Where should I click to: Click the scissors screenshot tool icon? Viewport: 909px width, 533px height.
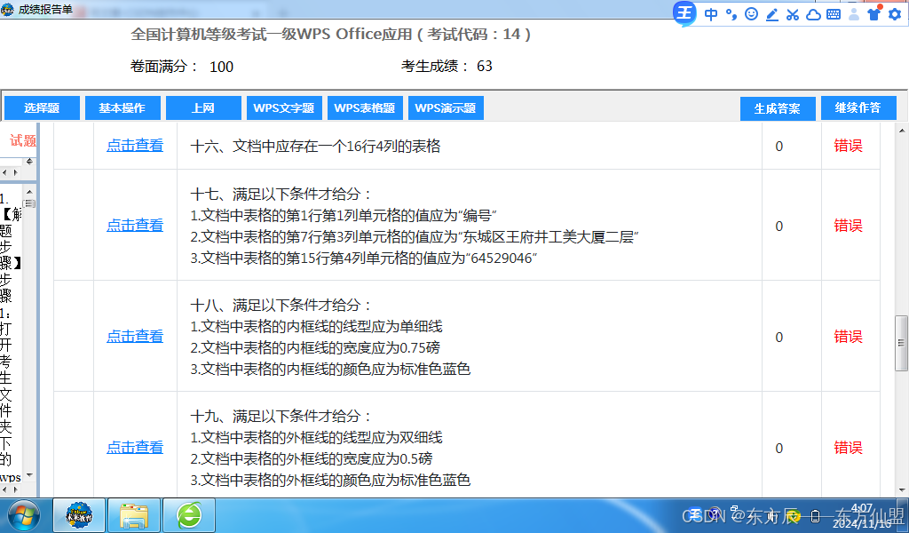793,14
